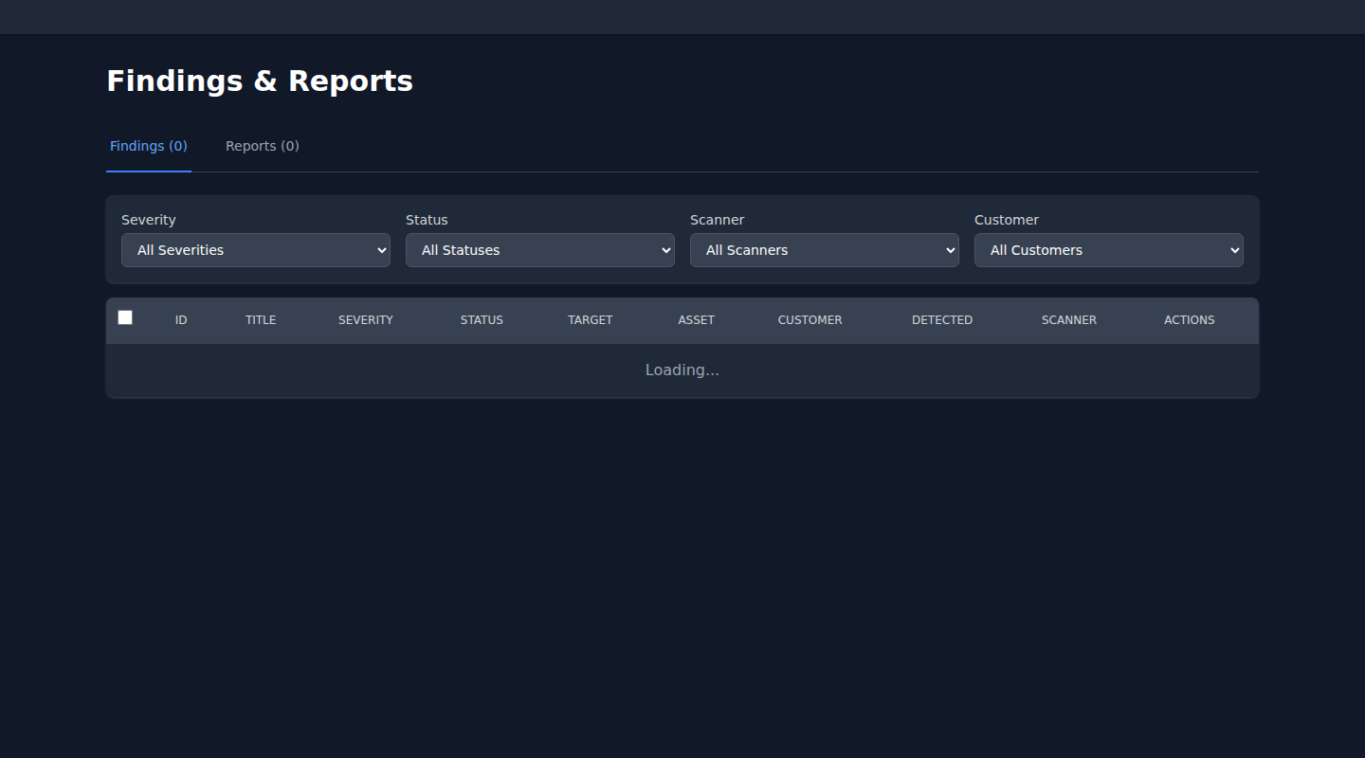This screenshot has height=758, width=1365.
Task: Click the ID column header
Action: [x=181, y=320]
